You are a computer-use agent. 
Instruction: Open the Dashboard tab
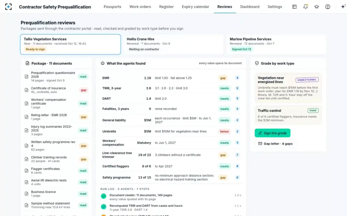pos(250,7)
